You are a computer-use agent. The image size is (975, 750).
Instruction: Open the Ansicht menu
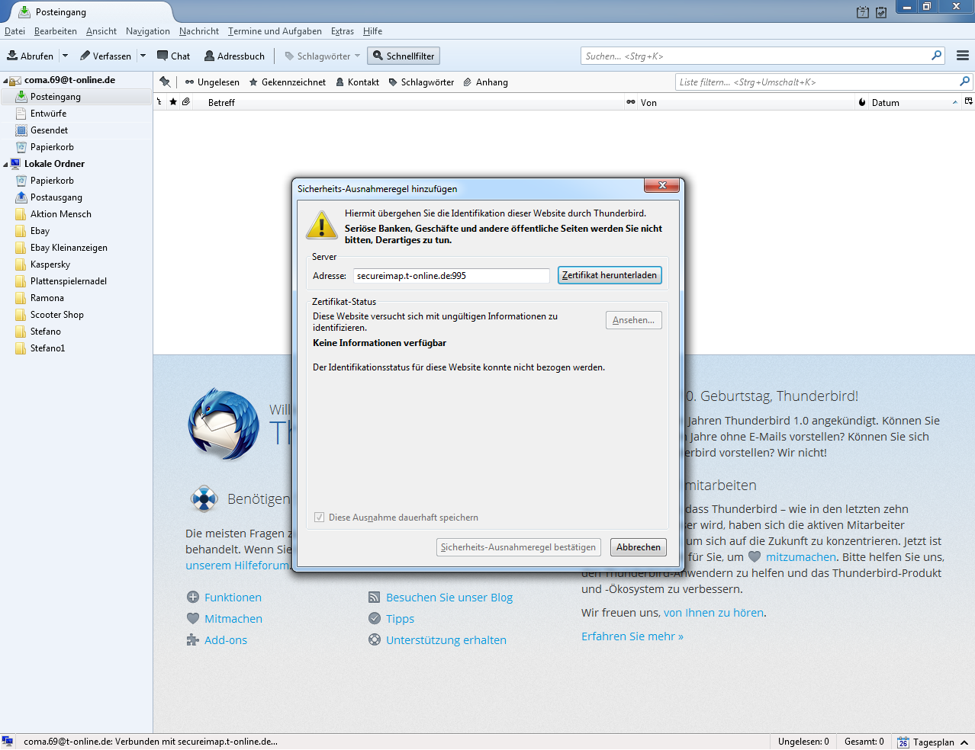(101, 31)
